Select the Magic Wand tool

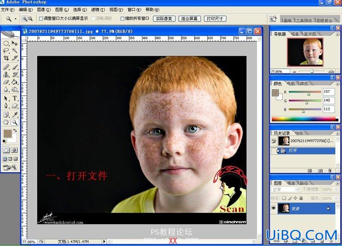point(15,50)
